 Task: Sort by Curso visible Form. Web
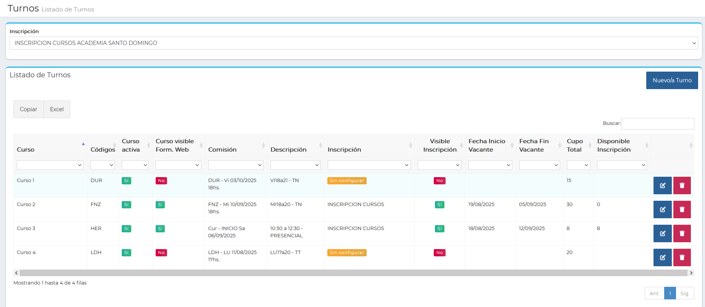[179, 146]
